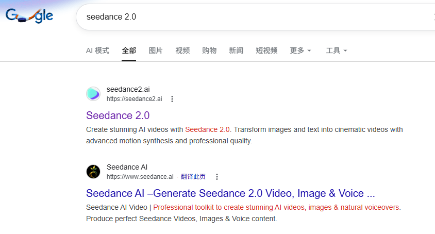Open the Seedance AI –Generate Seedance 2.0 Video result
The width and height of the screenshot is (435, 234).
point(230,193)
